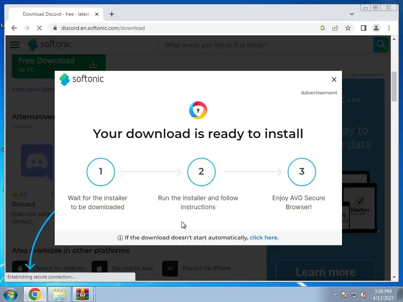View site information via lock icon
This screenshot has width=403, height=302.
coord(55,28)
